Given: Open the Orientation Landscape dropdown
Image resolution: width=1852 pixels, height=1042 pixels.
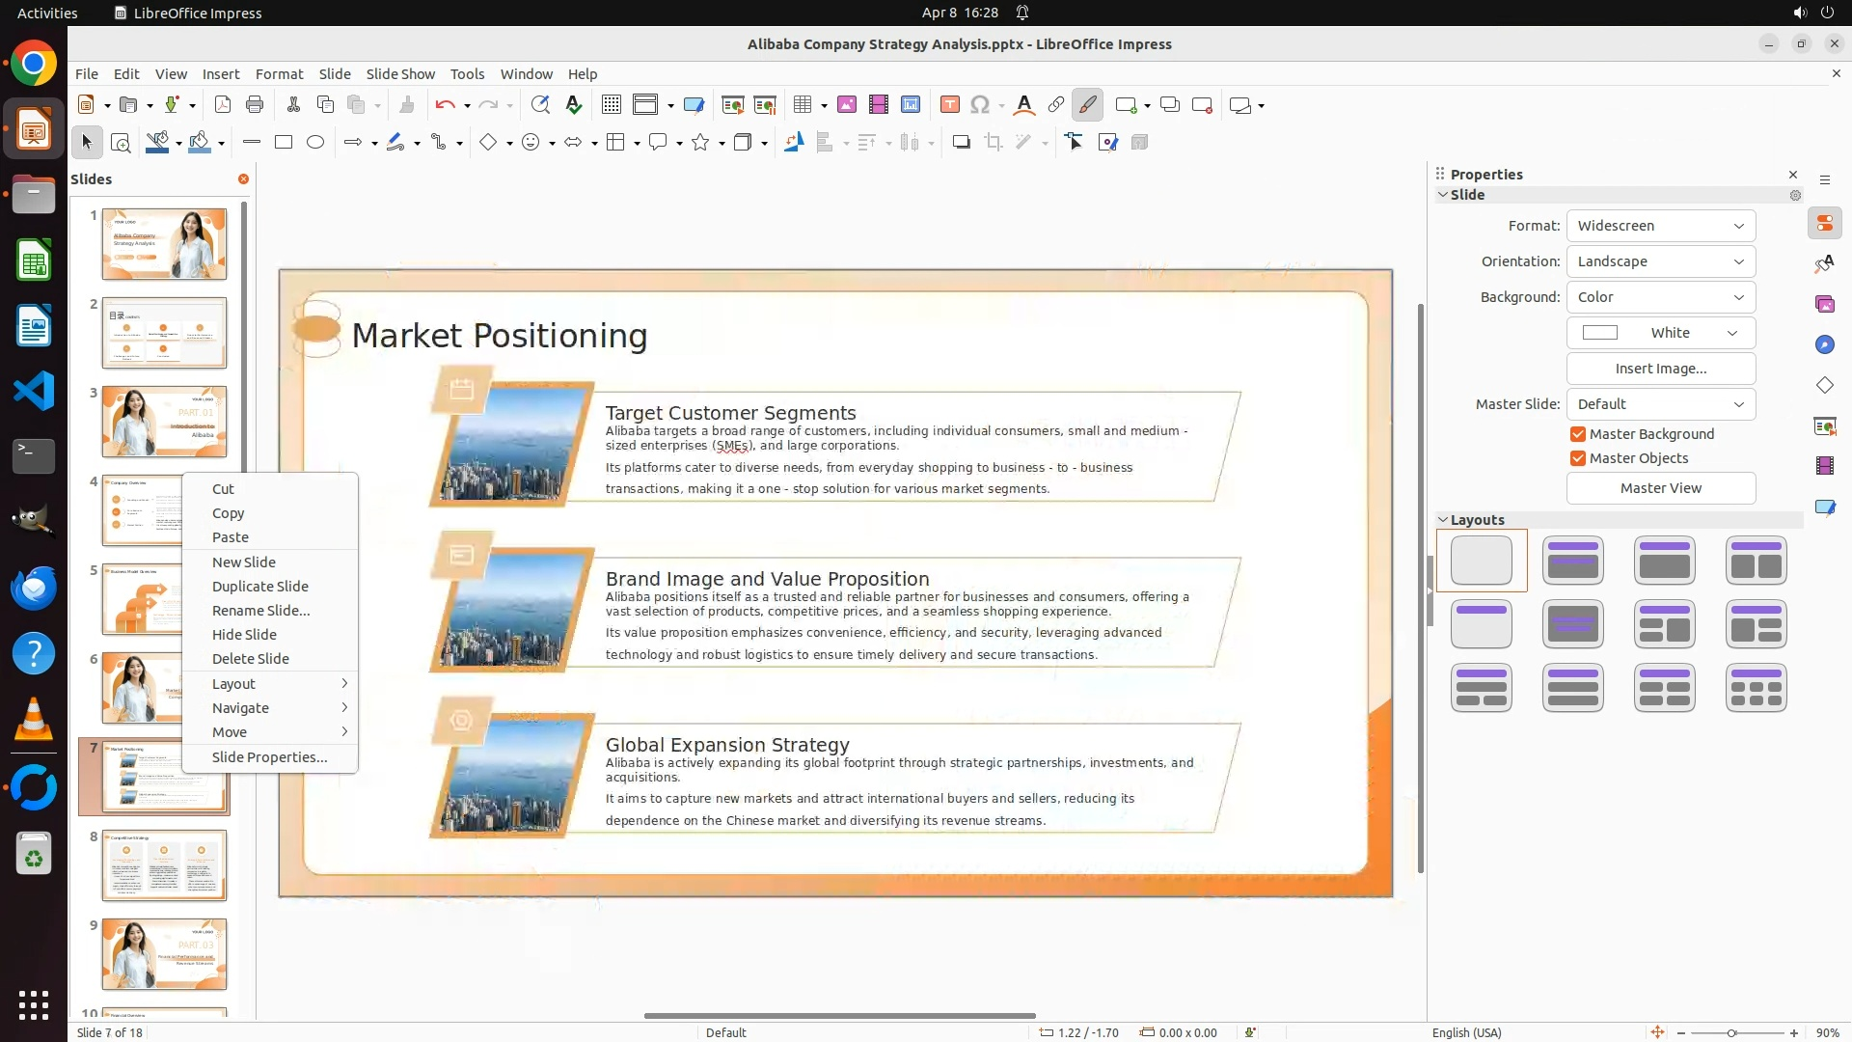Looking at the screenshot, I should 1660,261.
